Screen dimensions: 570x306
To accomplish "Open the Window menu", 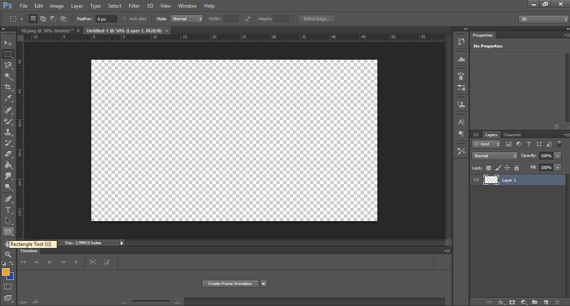I will (x=188, y=6).
